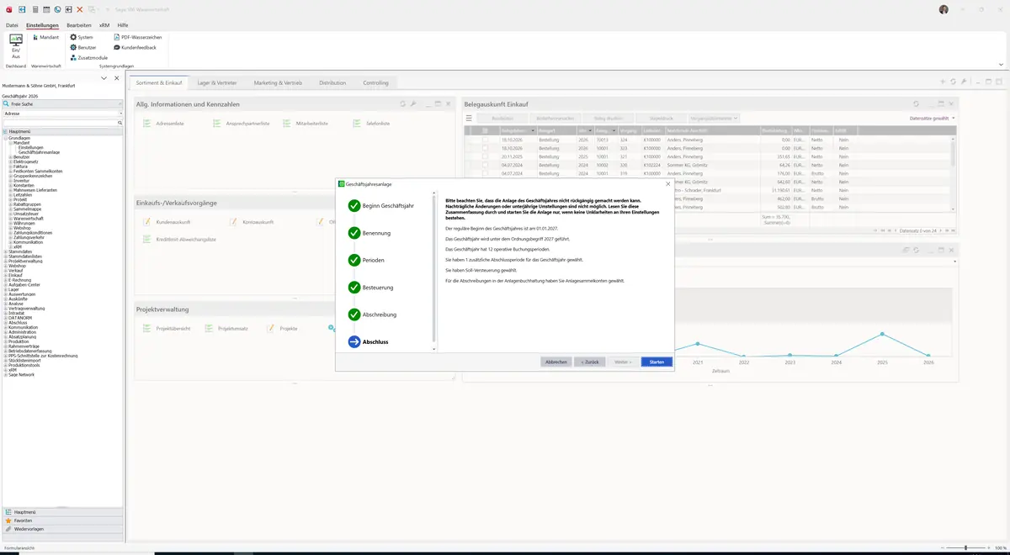Open the Bearbeiten ribbon tab
This screenshot has width=1010, height=555.
(x=79, y=25)
